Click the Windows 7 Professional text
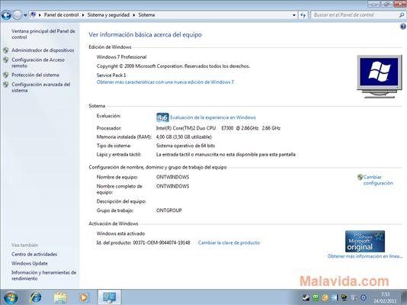Image resolution: width=407 pixels, height=305 pixels. point(121,57)
